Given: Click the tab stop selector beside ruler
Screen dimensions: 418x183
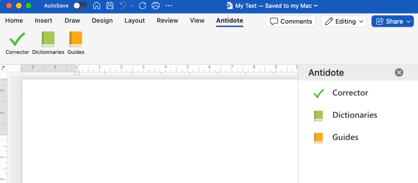Looking at the screenshot, I should pos(3,68).
